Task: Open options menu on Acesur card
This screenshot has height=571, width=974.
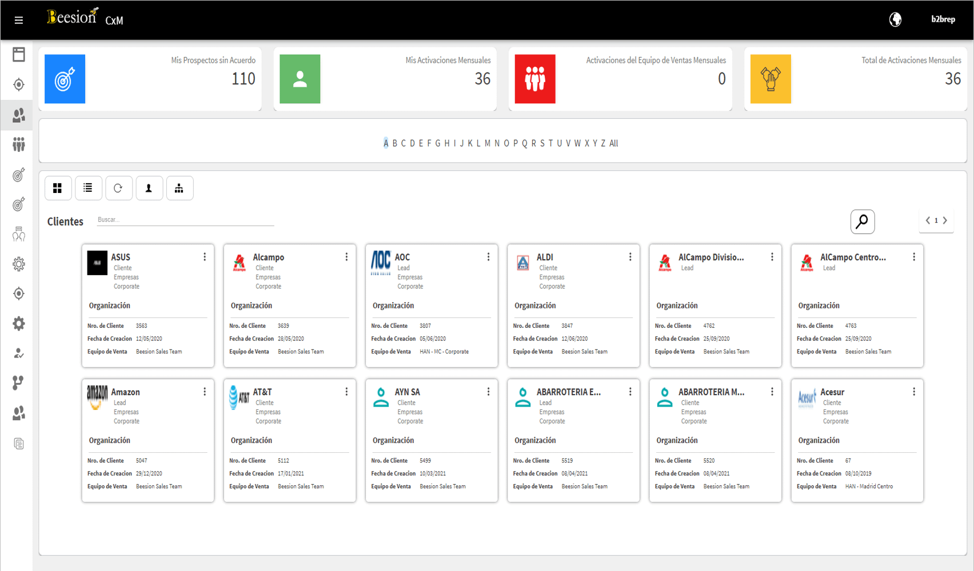Action: pyautogui.click(x=914, y=392)
